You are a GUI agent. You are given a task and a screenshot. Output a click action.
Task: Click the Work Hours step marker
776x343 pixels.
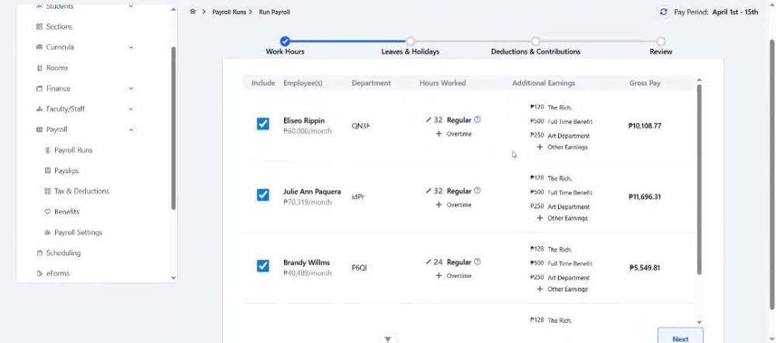pos(285,41)
